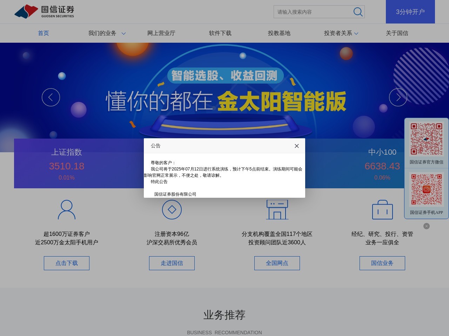
Task: Click the mobile APP QR code
Action: pos(427,189)
